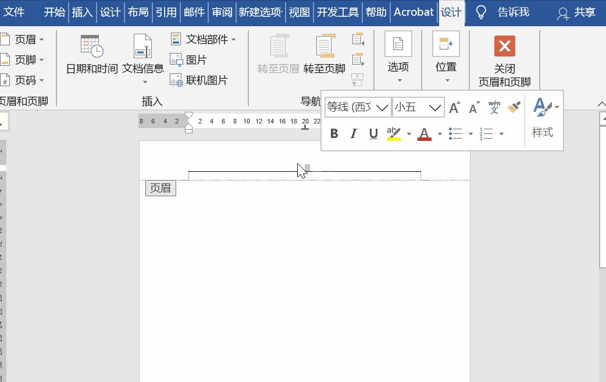Open the phonetic guide (wén) tool
This screenshot has width=606, height=382.
point(493,107)
